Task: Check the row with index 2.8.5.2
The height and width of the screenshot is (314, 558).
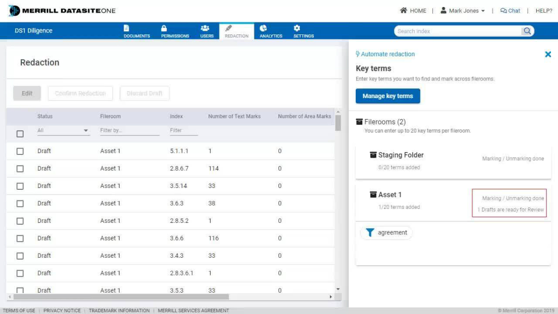Action: [20, 221]
